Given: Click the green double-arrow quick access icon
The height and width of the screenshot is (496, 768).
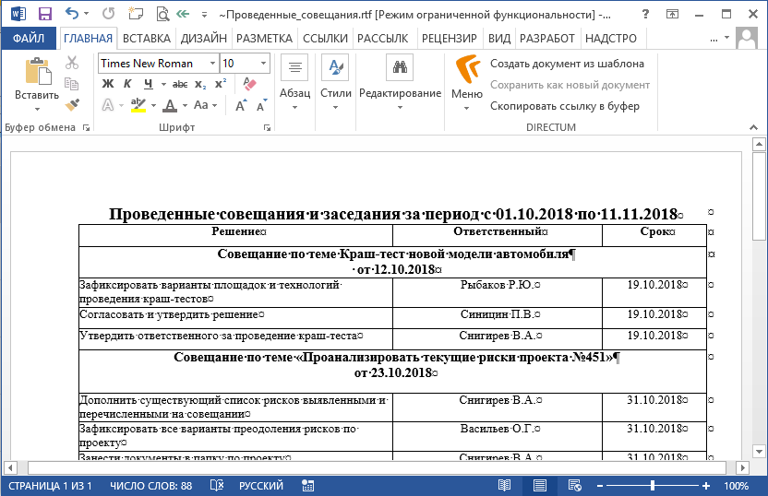Looking at the screenshot, I should pyautogui.click(x=183, y=14).
